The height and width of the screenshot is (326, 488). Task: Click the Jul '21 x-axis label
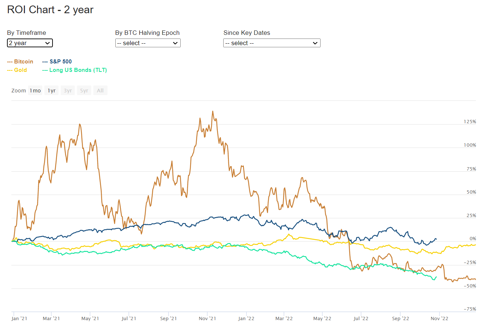coord(129,319)
